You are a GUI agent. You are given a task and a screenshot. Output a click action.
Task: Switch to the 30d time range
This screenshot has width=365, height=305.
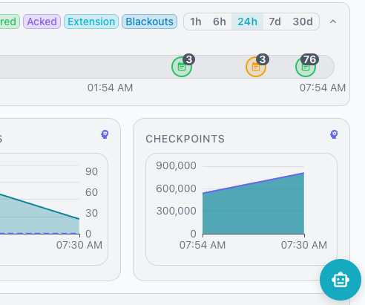click(303, 22)
